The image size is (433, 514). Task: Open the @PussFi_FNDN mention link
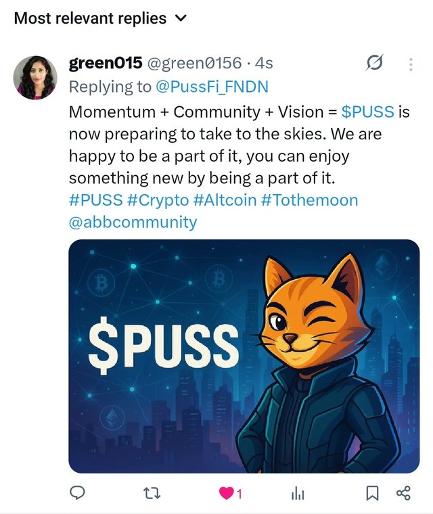click(212, 87)
